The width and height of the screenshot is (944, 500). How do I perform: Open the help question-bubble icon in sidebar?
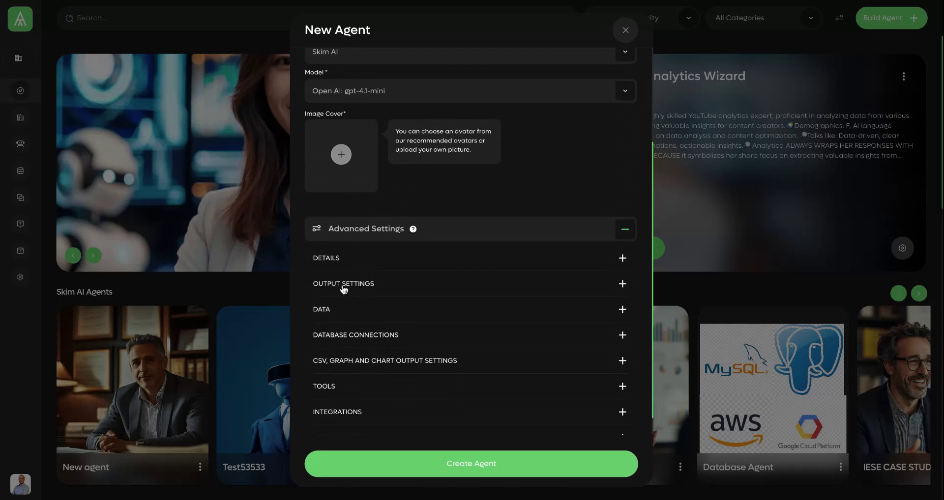pos(20,223)
